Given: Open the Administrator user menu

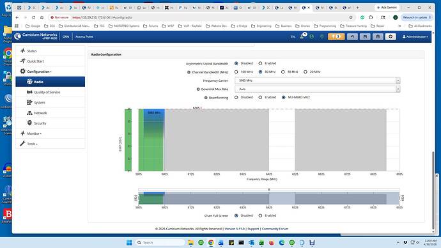Looking at the screenshot, I should pos(415,36).
